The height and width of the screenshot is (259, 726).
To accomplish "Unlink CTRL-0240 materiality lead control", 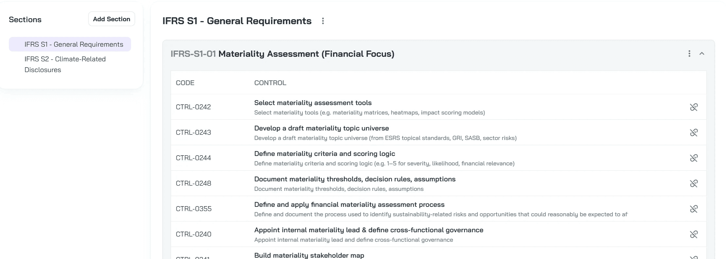I will [694, 234].
